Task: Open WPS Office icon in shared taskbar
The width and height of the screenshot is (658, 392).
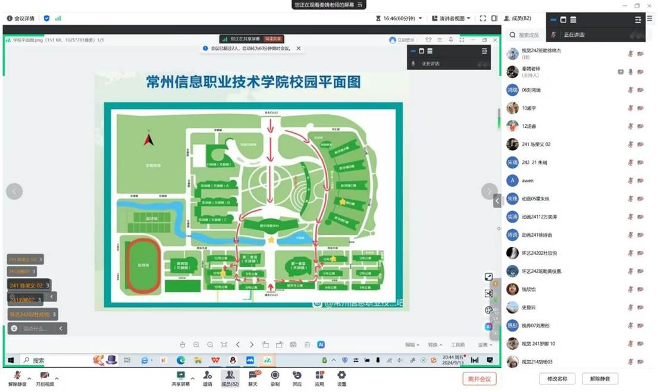Action: click(x=215, y=360)
